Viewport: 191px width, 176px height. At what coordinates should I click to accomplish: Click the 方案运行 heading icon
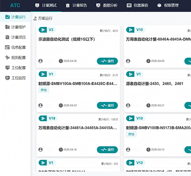pyautogui.click(x=35, y=19)
